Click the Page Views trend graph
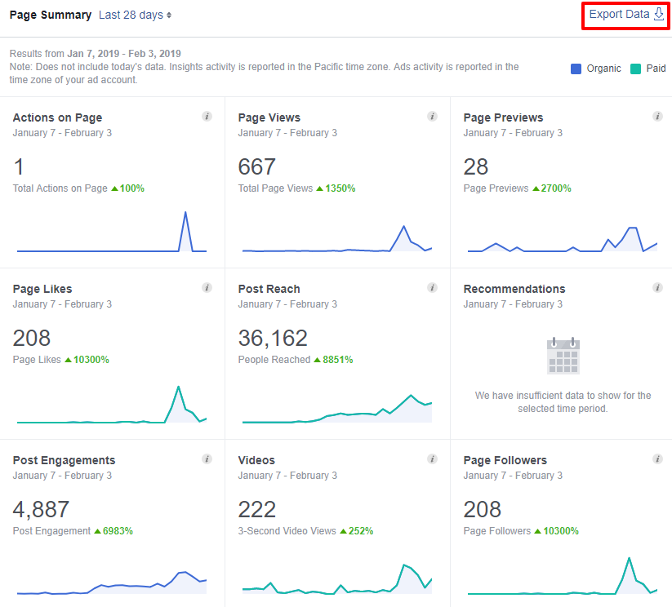This screenshot has height=607, width=672. [336, 237]
